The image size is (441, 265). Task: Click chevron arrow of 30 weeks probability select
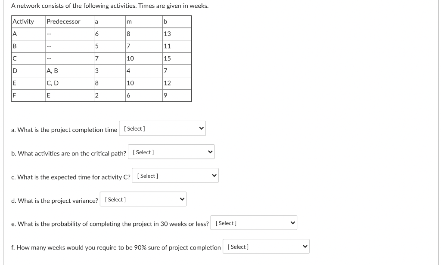(x=293, y=223)
